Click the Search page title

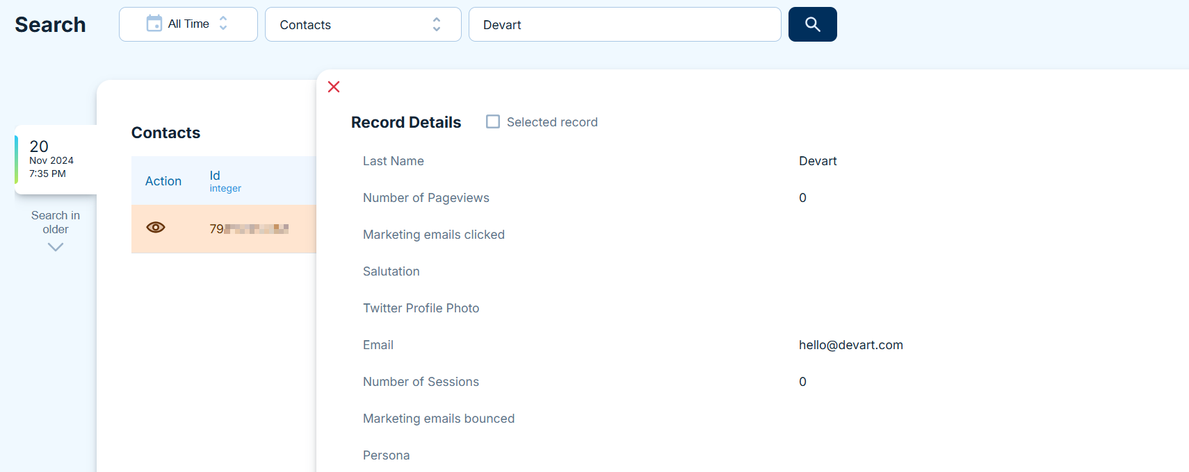(x=50, y=25)
